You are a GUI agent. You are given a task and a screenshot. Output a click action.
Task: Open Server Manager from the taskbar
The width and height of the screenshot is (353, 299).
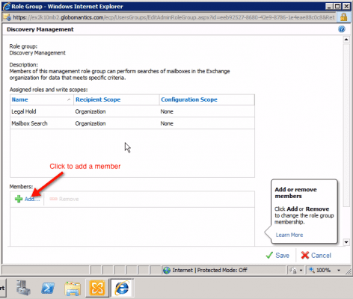23,288
